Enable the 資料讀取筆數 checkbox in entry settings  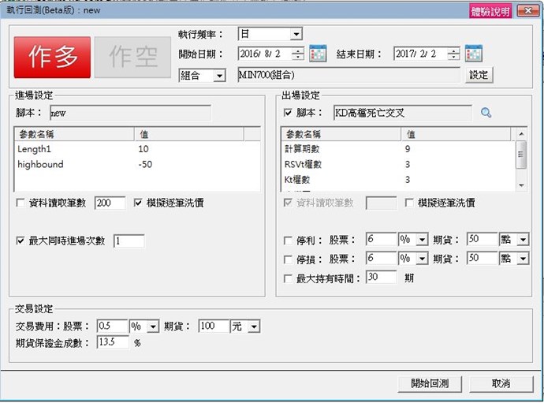pos(20,203)
